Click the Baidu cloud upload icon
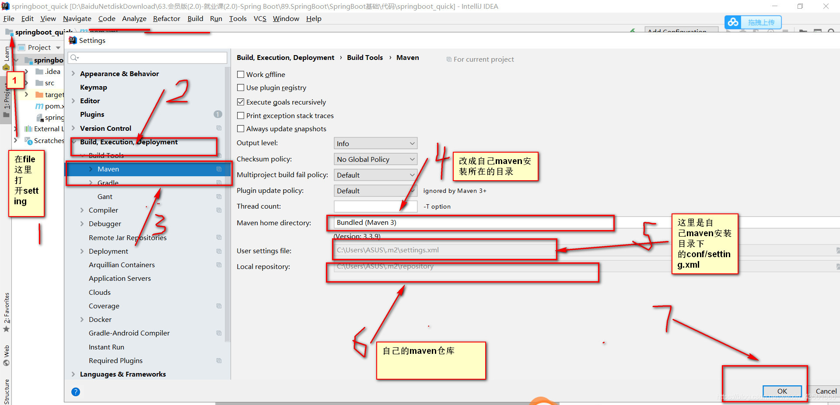The width and height of the screenshot is (840, 405). tap(733, 22)
